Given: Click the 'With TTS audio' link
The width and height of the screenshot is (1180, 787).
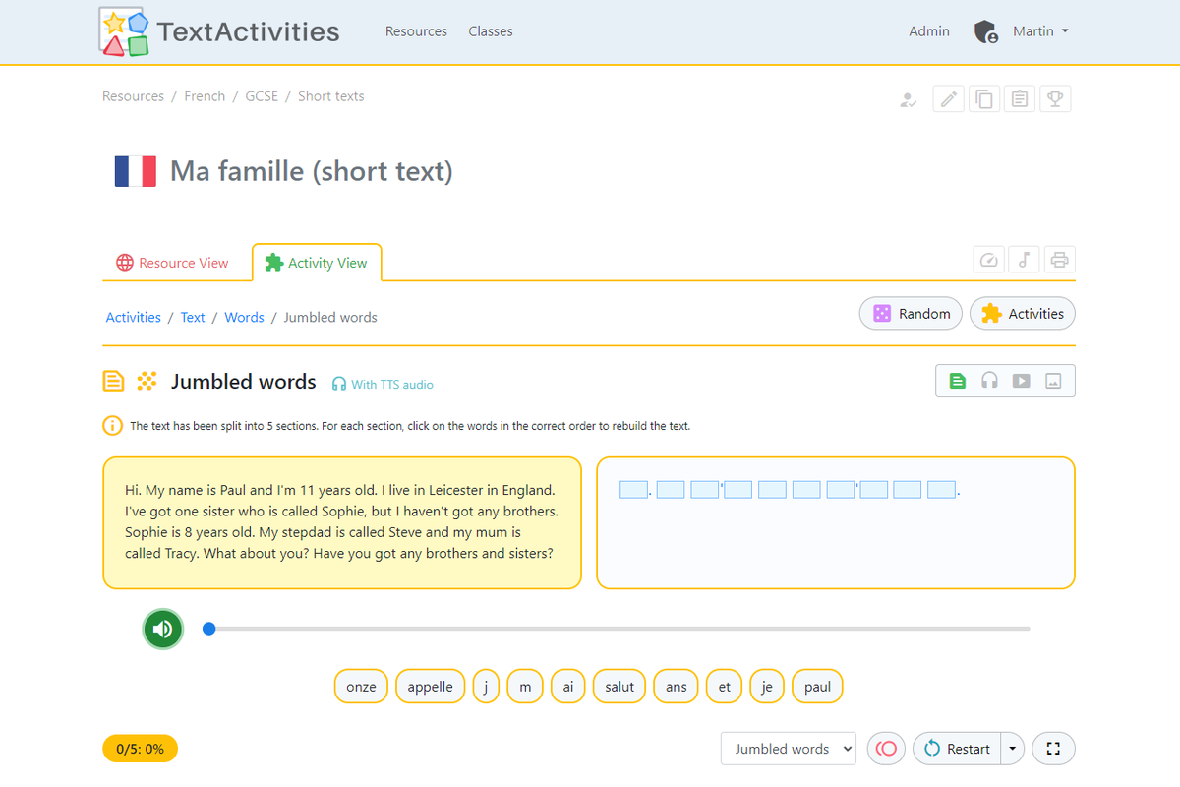Looking at the screenshot, I should point(383,385).
